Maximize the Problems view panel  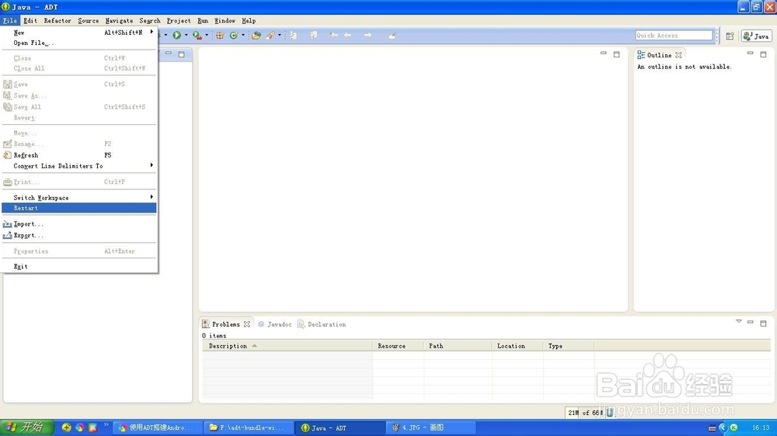[x=763, y=324]
